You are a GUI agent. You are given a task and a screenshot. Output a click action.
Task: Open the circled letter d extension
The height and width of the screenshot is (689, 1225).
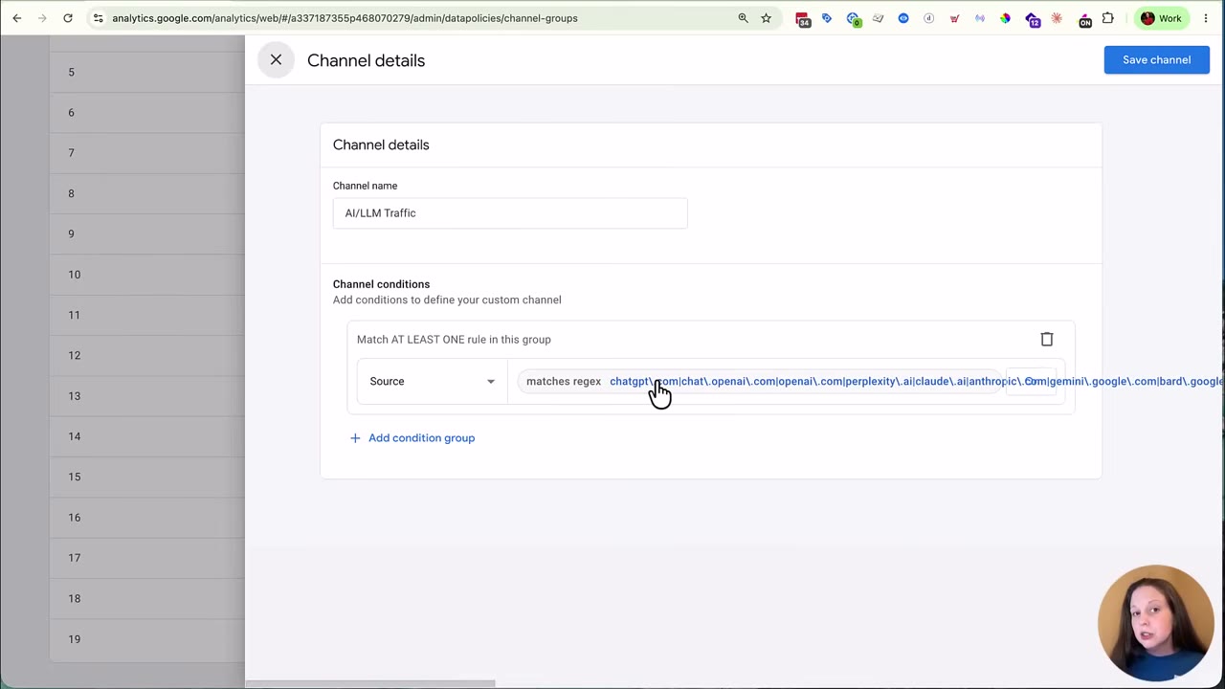(x=928, y=18)
